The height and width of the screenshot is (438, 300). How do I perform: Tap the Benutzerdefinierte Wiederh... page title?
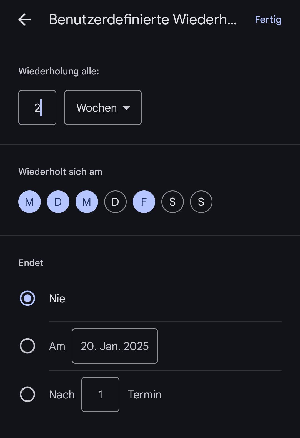tap(143, 20)
